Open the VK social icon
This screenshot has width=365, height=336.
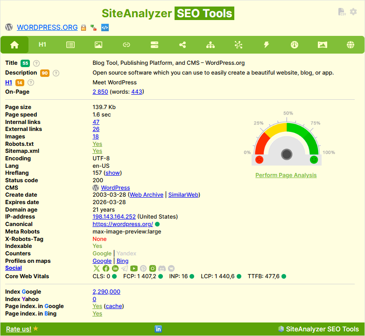coord(171,268)
